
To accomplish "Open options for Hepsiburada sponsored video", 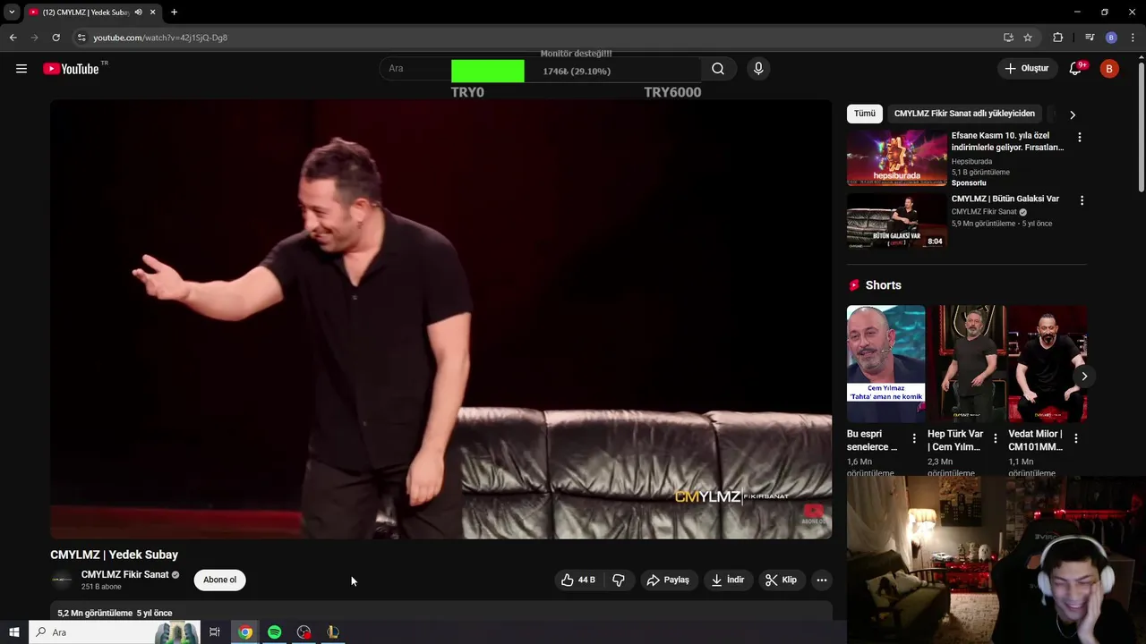I will point(1080,137).
